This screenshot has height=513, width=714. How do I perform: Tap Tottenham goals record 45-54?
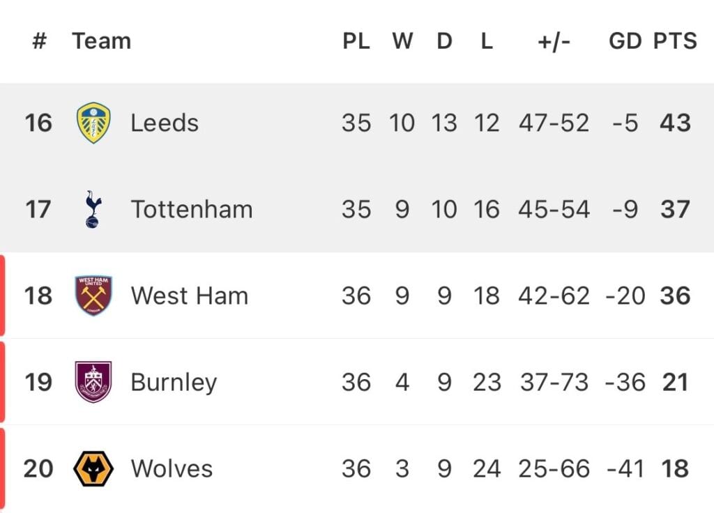click(554, 209)
